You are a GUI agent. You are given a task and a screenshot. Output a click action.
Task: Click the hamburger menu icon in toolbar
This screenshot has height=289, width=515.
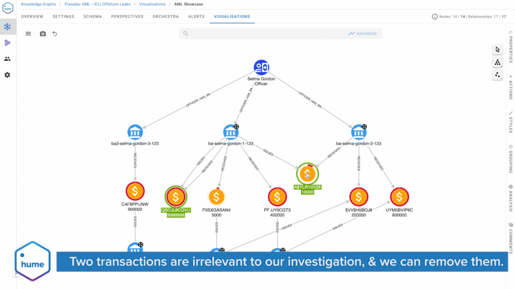pos(28,34)
